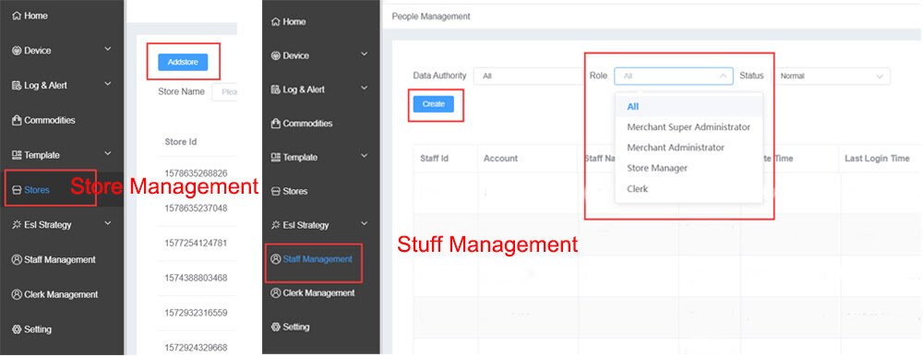
Task: Click the Clerk Management person icon in the left sidebar
Action: [17, 294]
